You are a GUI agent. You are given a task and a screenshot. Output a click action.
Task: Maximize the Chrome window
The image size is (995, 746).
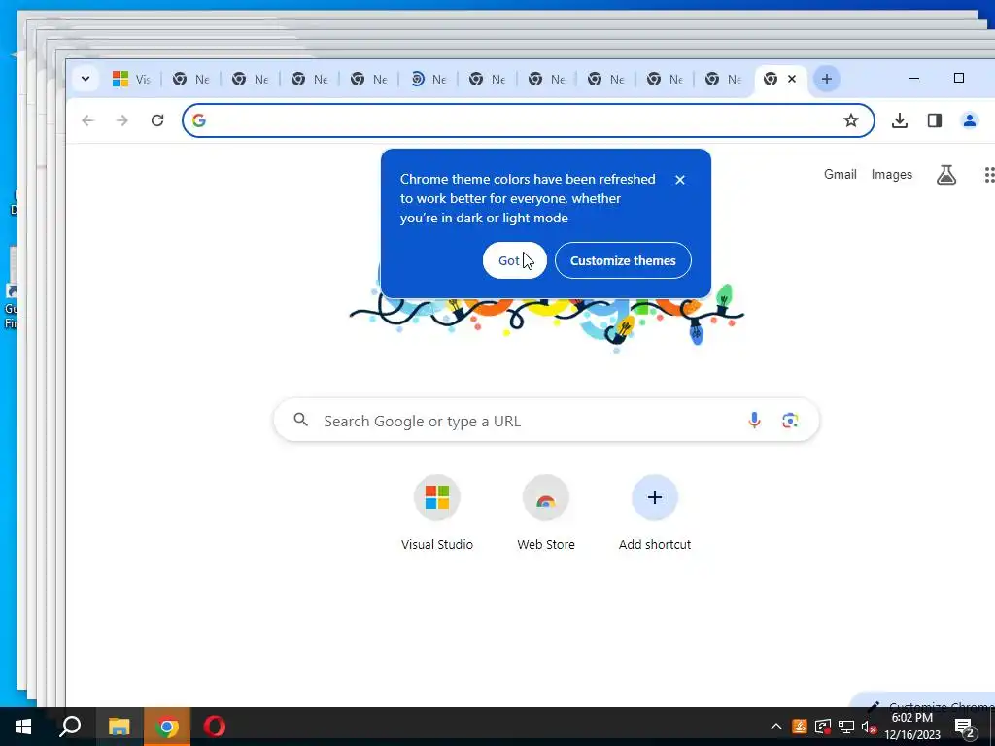pyautogui.click(x=959, y=78)
